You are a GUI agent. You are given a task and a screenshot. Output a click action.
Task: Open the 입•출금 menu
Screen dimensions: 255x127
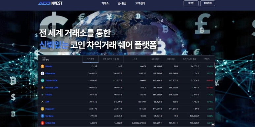click(x=122, y=3)
